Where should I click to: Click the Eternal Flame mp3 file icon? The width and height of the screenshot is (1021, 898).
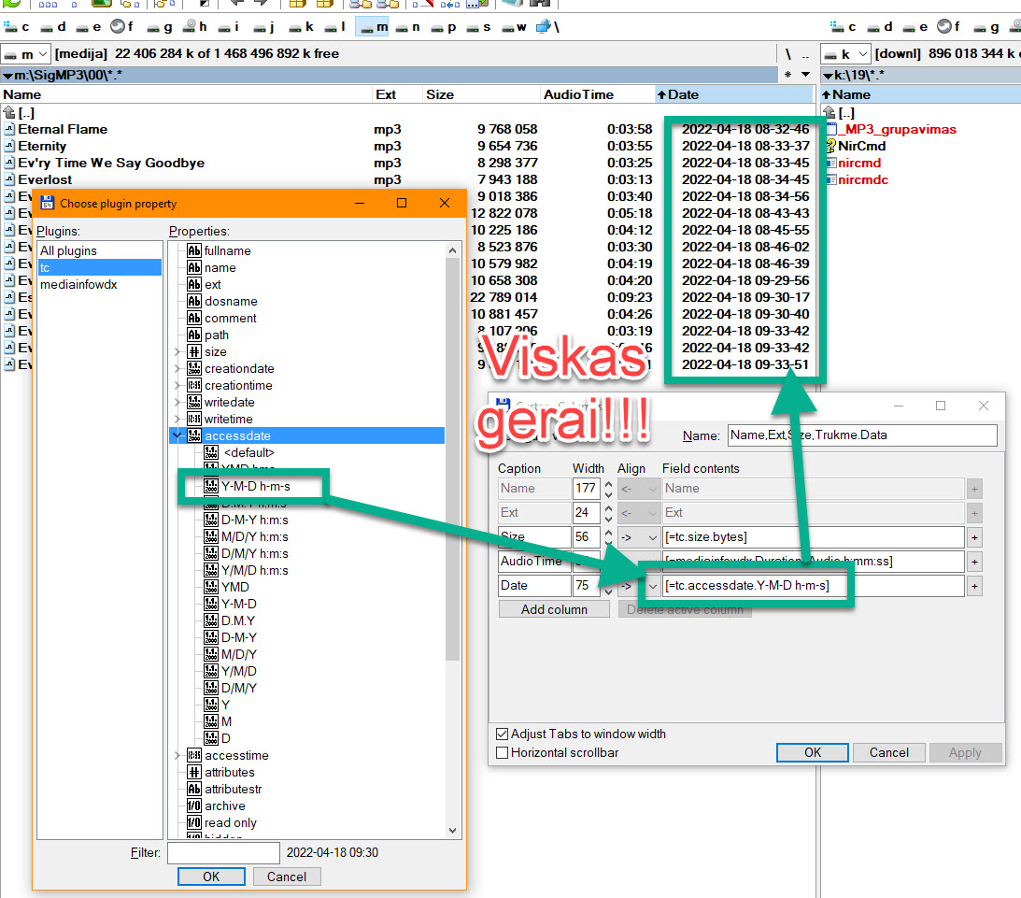[9, 129]
